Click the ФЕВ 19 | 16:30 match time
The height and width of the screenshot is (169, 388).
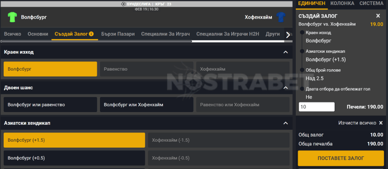(147, 9)
